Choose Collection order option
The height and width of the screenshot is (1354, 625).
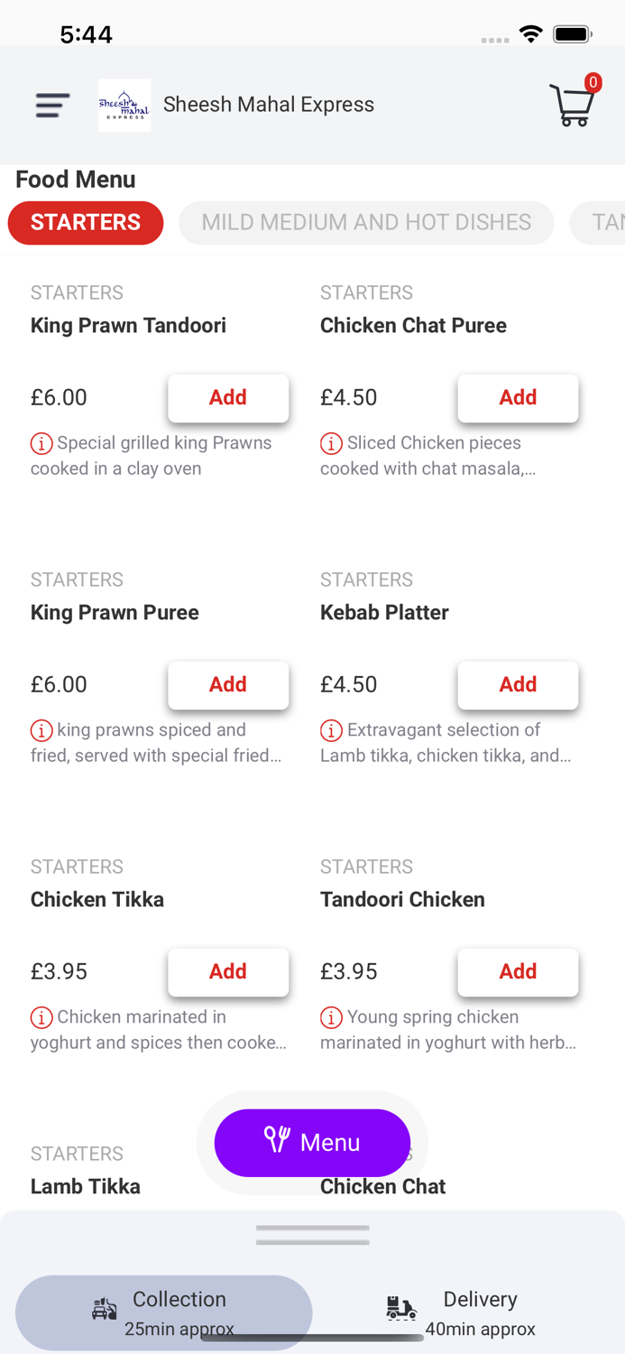(x=164, y=1312)
